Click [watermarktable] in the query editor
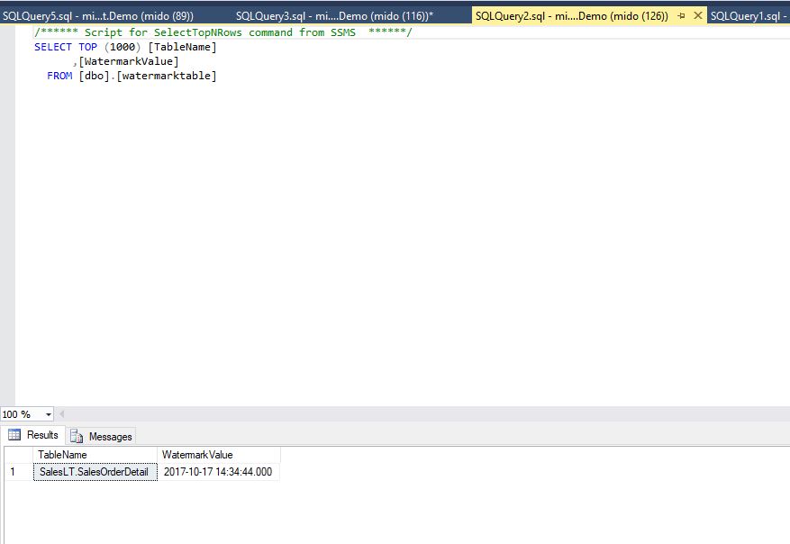The height and width of the screenshot is (544, 790). click(x=167, y=76)
